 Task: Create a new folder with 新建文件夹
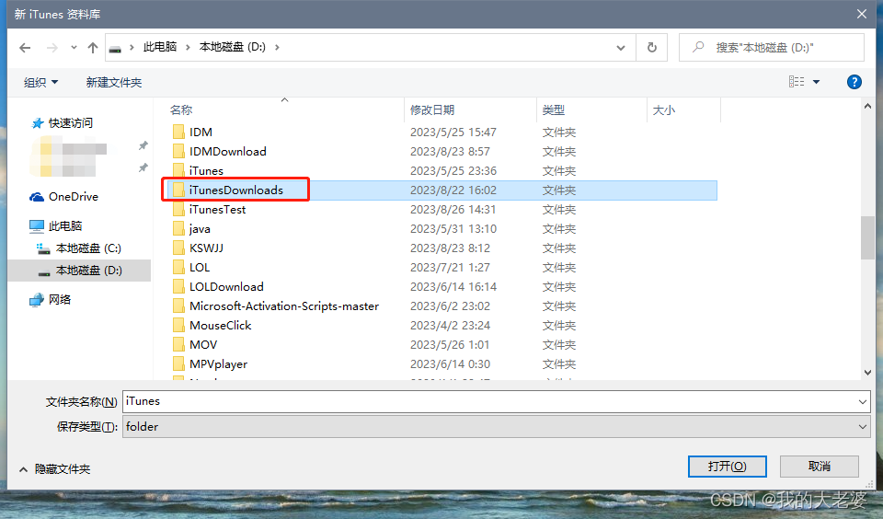tap(114, 82)
